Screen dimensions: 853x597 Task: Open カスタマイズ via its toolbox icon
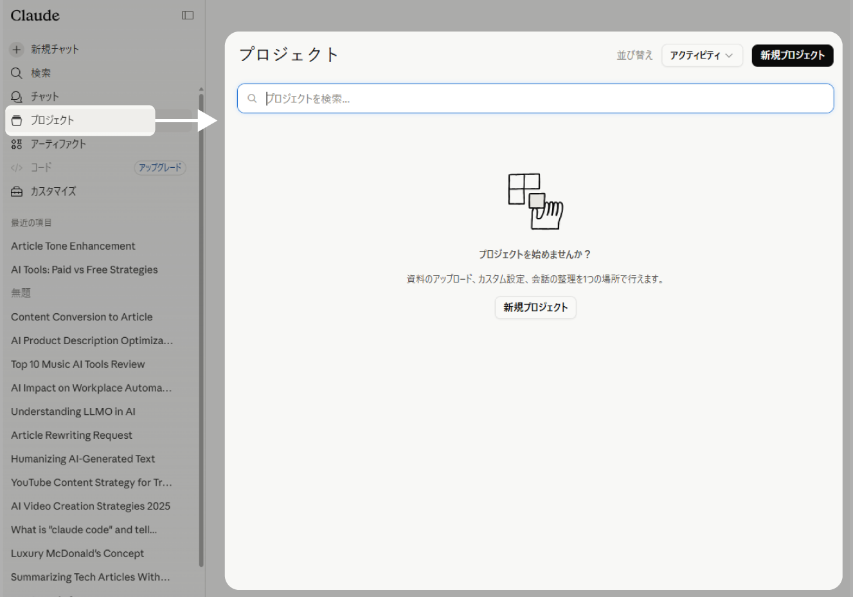pyautogui.click(x=17, y=192)
